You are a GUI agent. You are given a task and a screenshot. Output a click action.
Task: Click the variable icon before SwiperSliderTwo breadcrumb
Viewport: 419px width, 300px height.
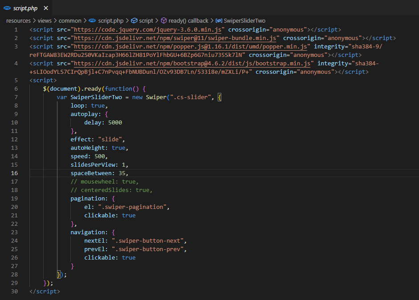218,20
